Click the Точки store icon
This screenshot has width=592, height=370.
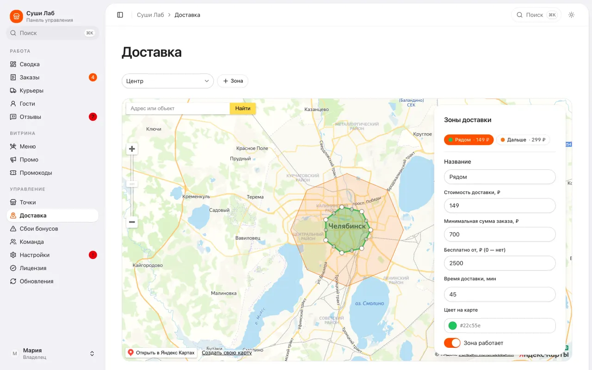point(13,203)
